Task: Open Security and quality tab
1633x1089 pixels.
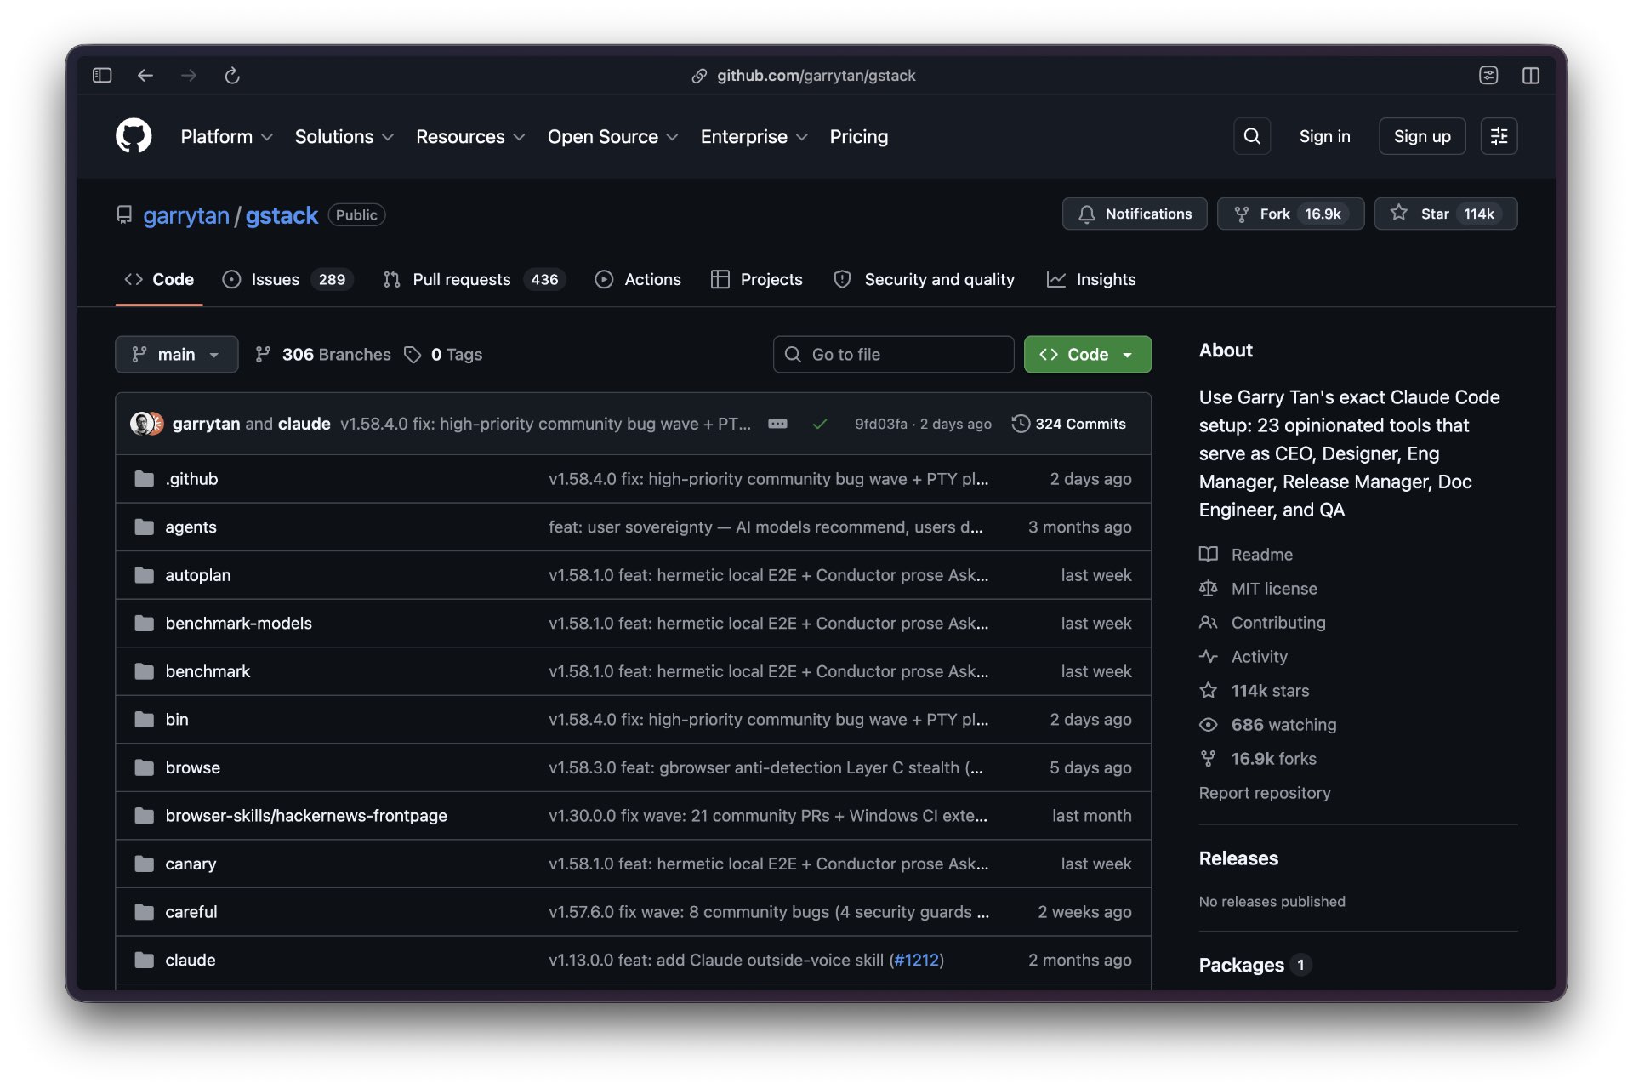Action: 925,280
